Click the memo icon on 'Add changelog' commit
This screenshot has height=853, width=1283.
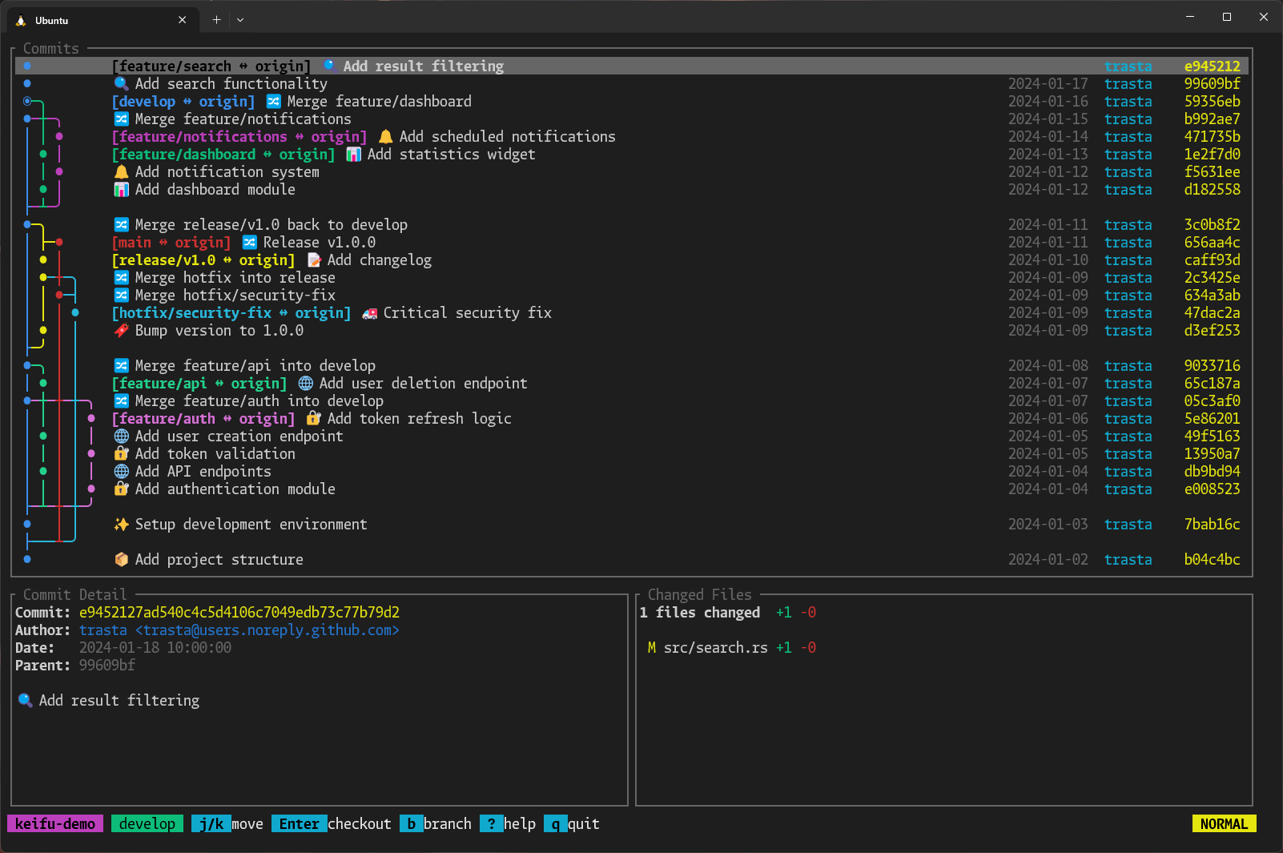312,260
